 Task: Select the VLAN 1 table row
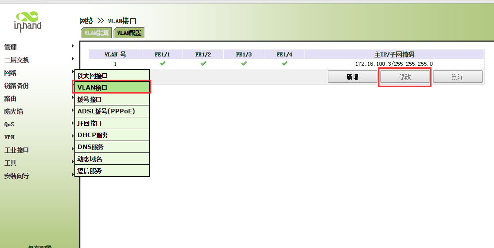tap(115, 64)
